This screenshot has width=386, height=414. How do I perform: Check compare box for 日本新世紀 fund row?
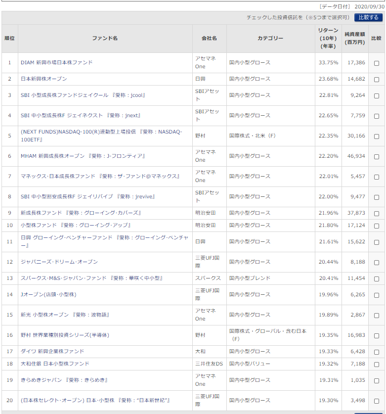[377, 401]
